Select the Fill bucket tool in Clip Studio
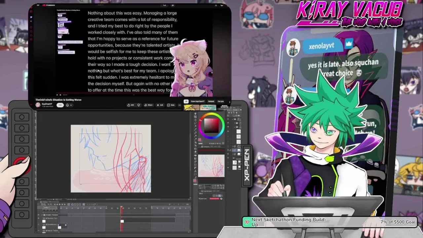 [195, 155]
